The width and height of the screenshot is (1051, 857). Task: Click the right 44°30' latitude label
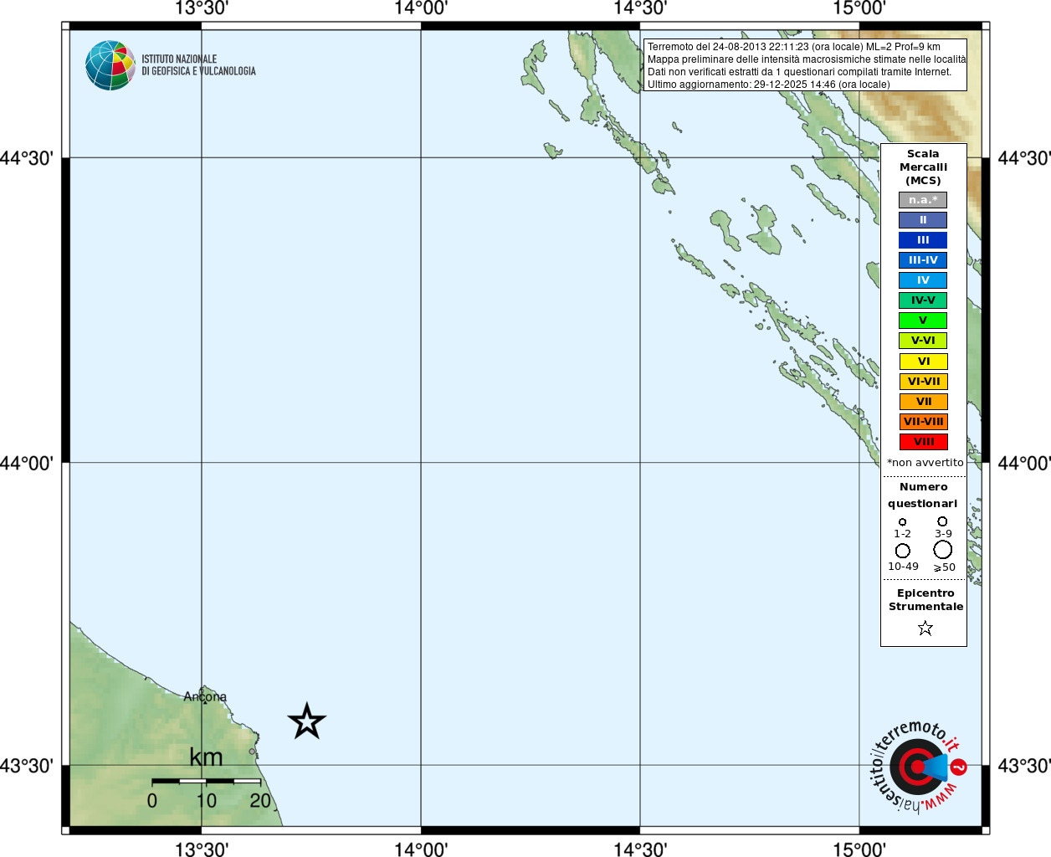pos(1024,158)
